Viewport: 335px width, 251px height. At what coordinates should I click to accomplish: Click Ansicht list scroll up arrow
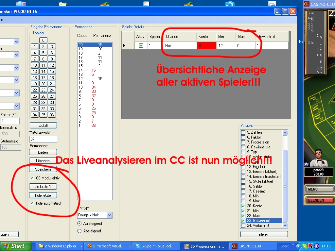285,133
